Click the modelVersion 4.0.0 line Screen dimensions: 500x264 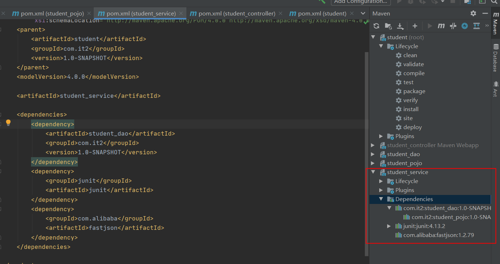(x=78, y=77)
